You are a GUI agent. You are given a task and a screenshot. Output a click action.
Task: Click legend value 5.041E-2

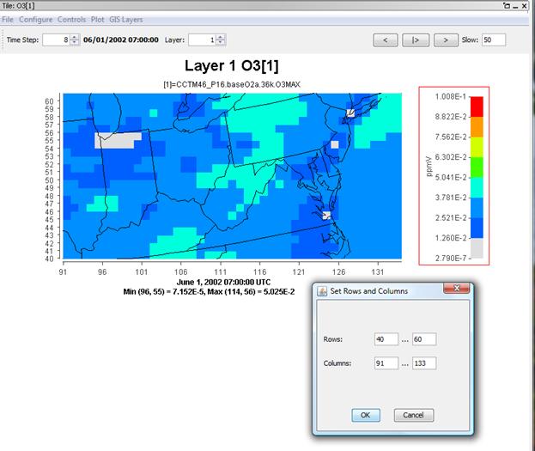point(450,177)
